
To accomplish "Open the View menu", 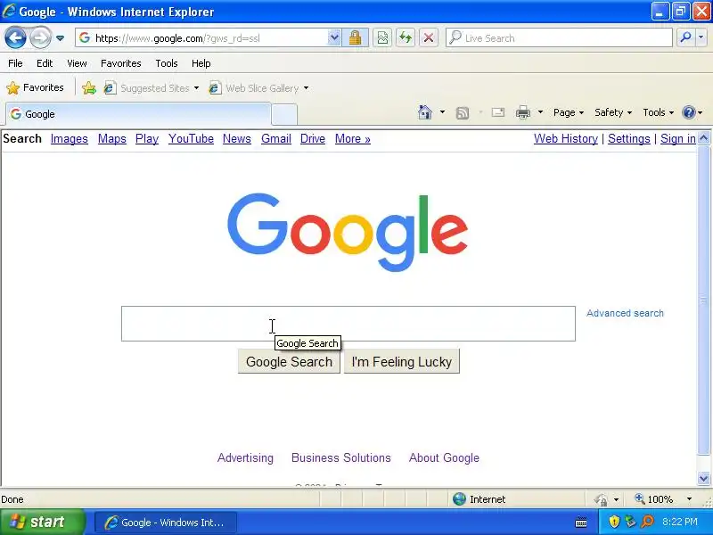I will pos(77,63).
